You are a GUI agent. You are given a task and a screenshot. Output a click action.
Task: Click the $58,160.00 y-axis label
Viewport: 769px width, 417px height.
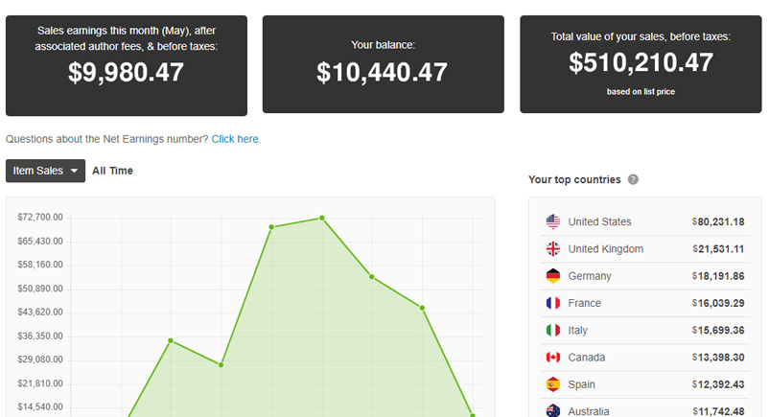coord(40,265)
